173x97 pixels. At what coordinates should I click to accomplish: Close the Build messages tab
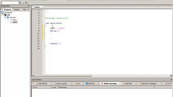coord(119,84)
